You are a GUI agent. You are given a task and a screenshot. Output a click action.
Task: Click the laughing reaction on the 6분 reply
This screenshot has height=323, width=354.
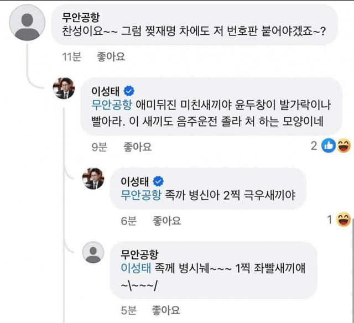tap(343, 220)
